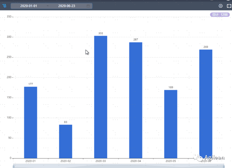This screenshot has width=232, height=168.
Task: Click the blue filter icon
Action: [4, 6]
